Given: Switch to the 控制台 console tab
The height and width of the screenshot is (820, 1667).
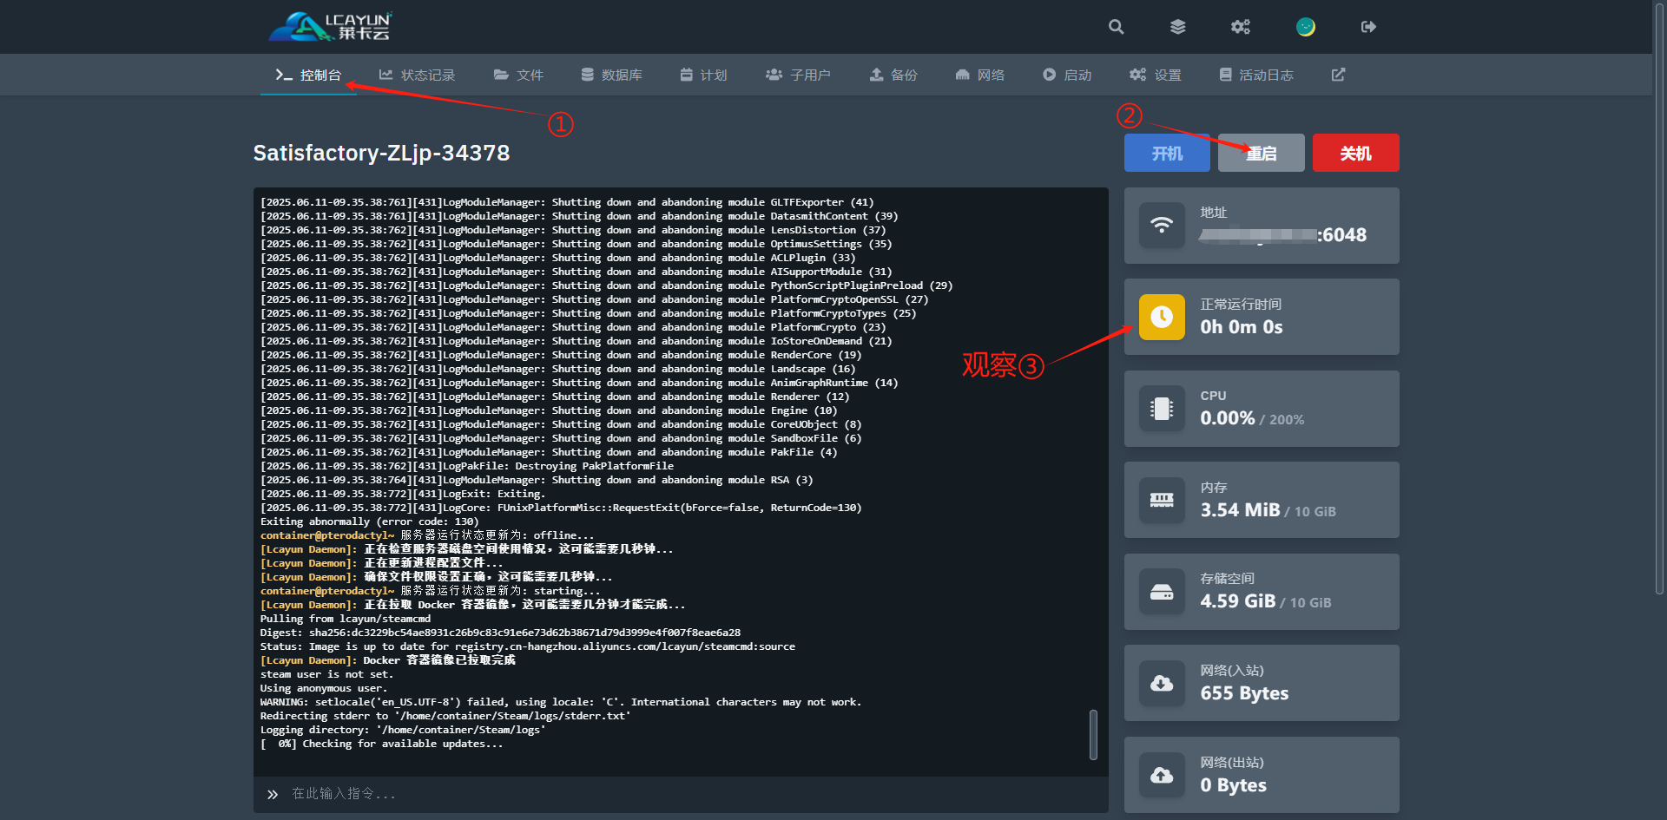Looking at the screenshot, I should pos(308,75).
